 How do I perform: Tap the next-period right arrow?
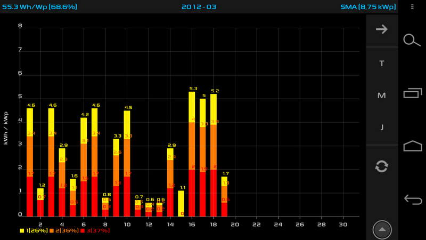[x=382, y=29]
